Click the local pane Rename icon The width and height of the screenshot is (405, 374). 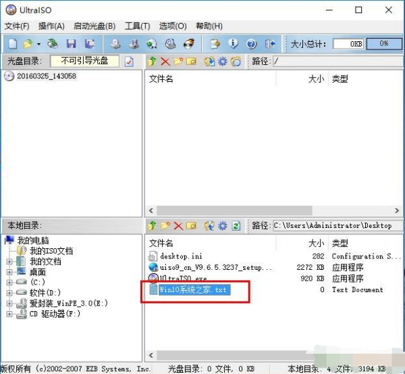click(191, 226)
